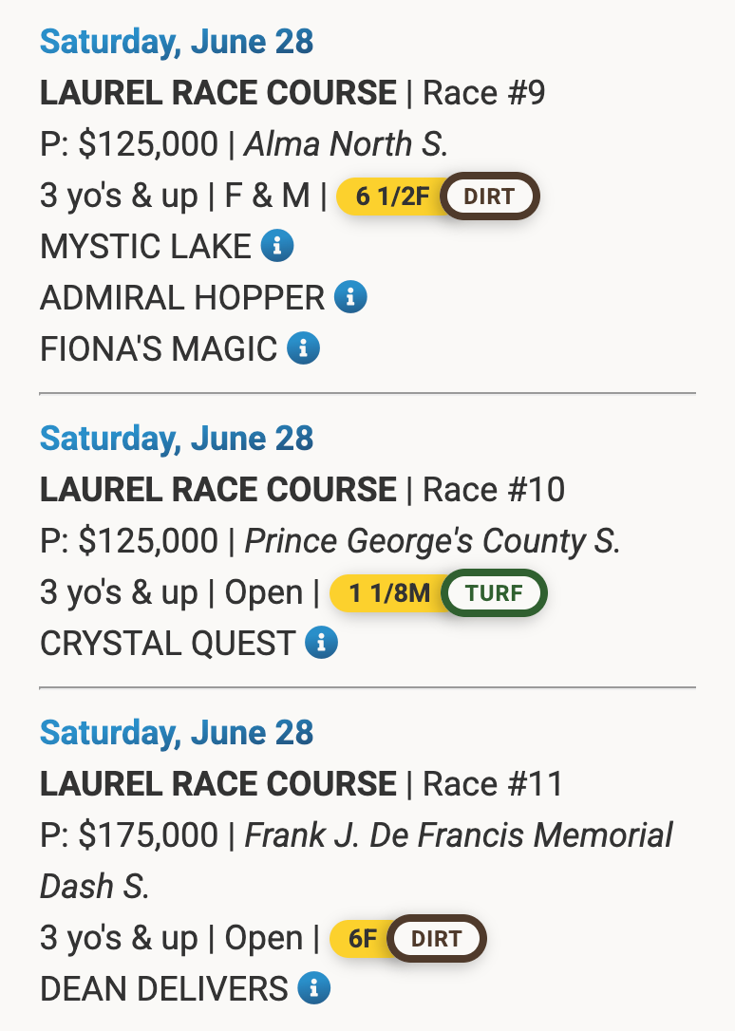Click the TURF badge for Race #10
735x1031 pixels.
click(494, 592)
